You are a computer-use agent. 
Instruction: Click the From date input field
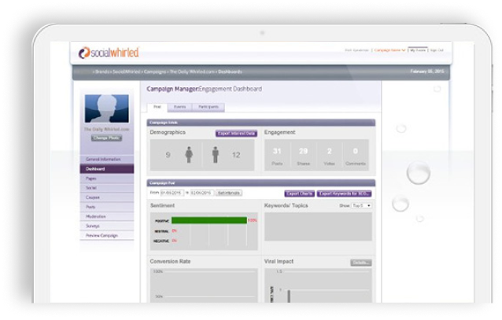tap(171, 193)
